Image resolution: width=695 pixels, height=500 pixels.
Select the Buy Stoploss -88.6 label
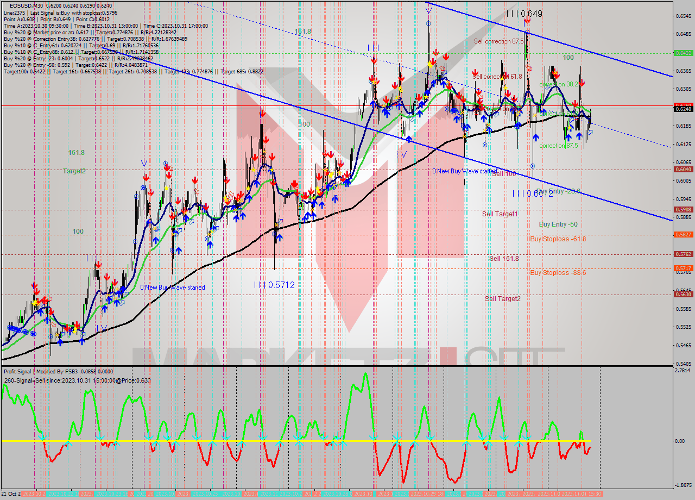pos(558,273)
